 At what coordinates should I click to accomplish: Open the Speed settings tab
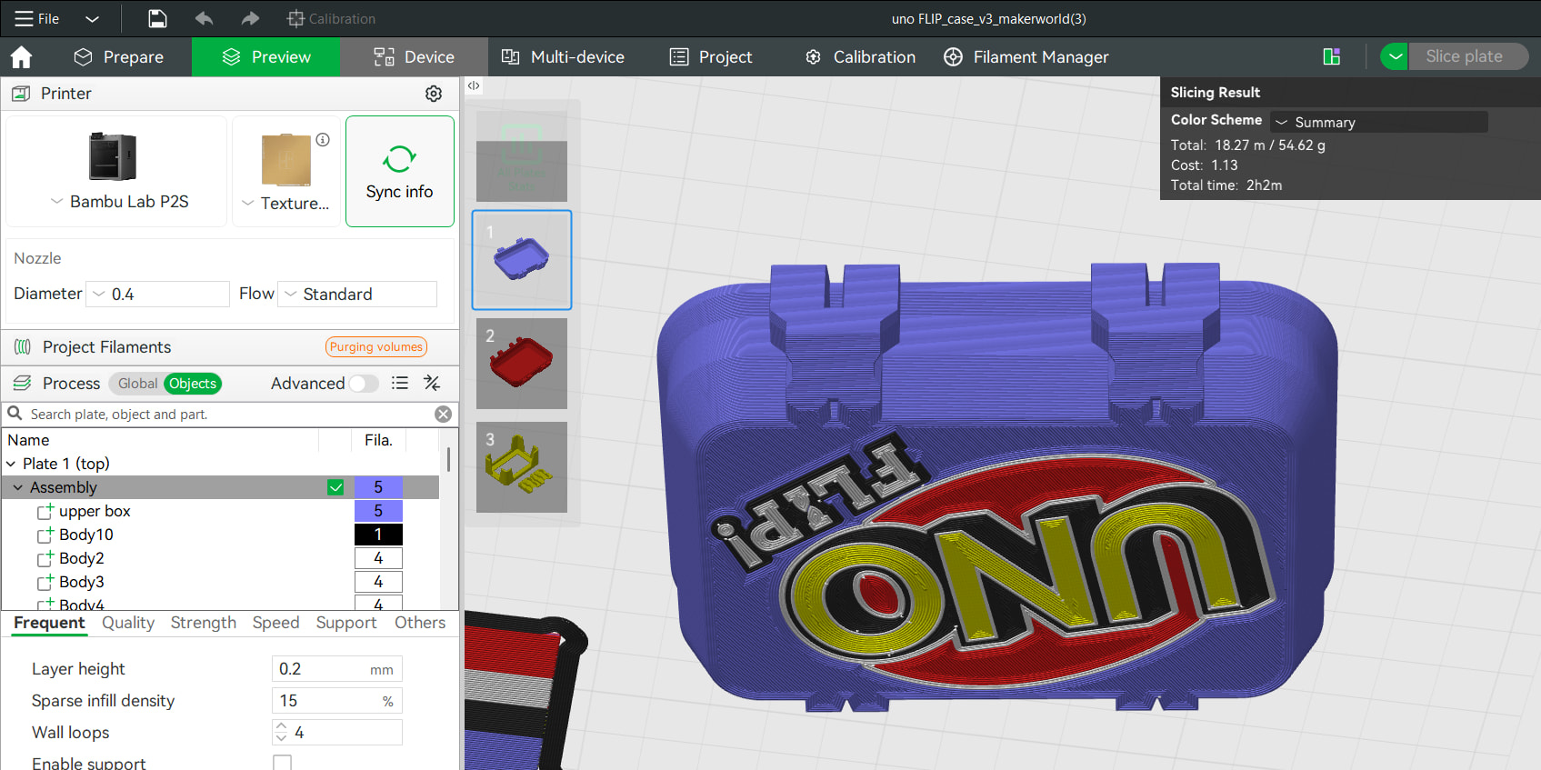click(x=275, y=623)
